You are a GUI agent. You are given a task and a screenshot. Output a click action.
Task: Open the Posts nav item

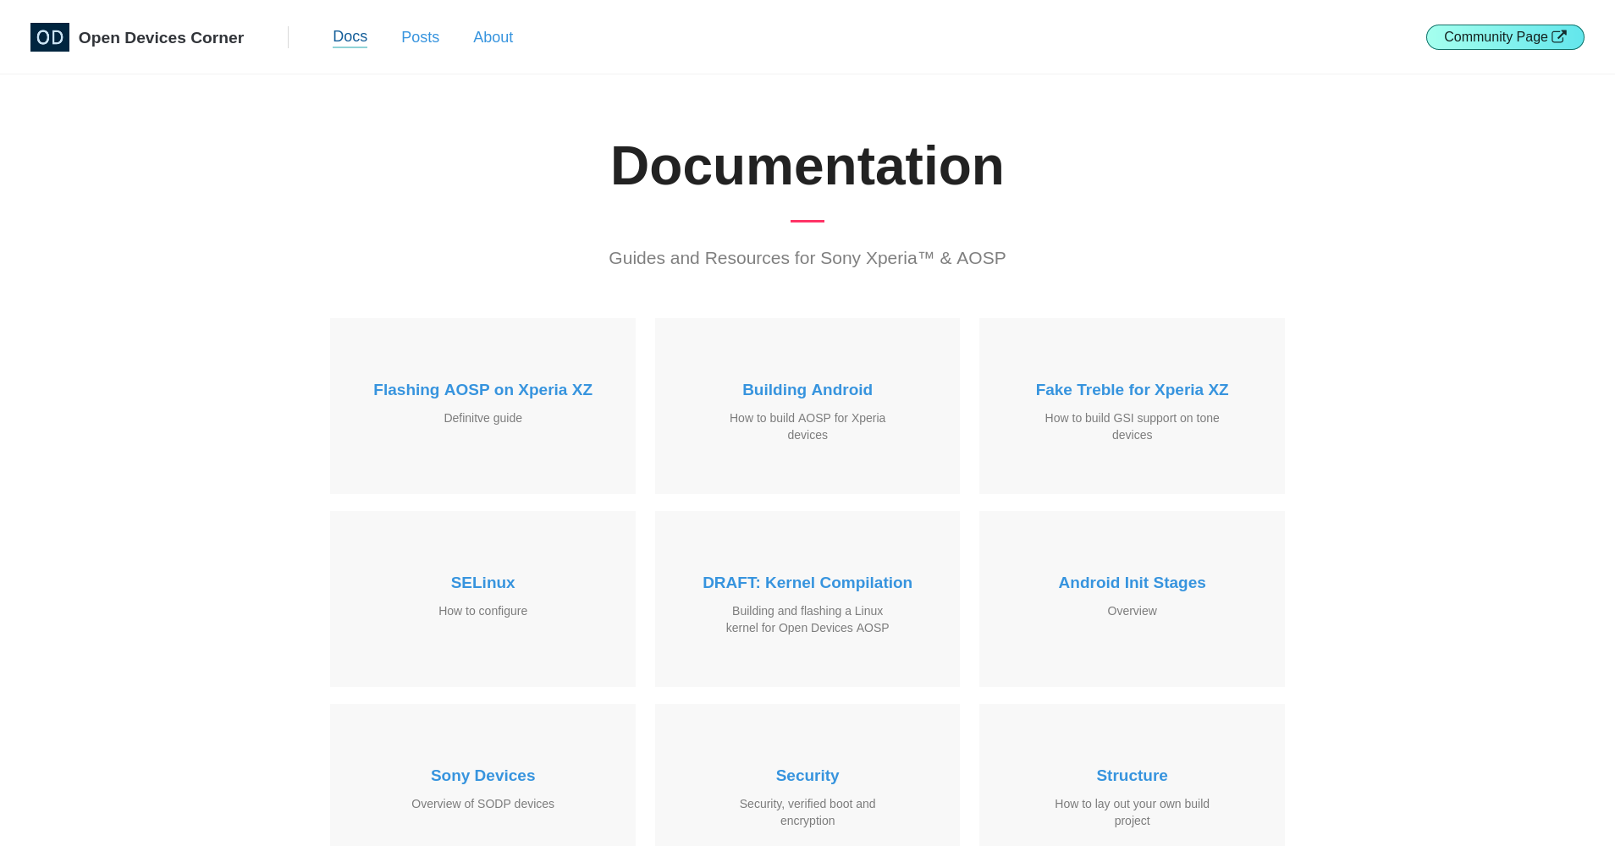click(420, 37)
